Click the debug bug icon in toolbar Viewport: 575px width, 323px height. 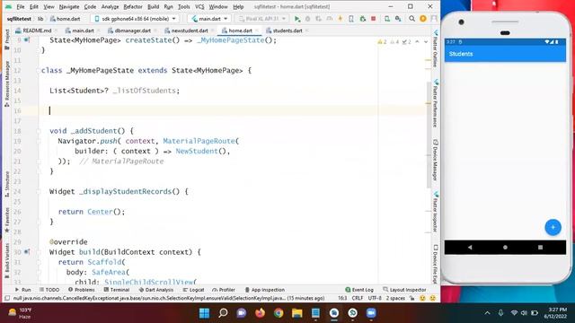click(307, 19)
